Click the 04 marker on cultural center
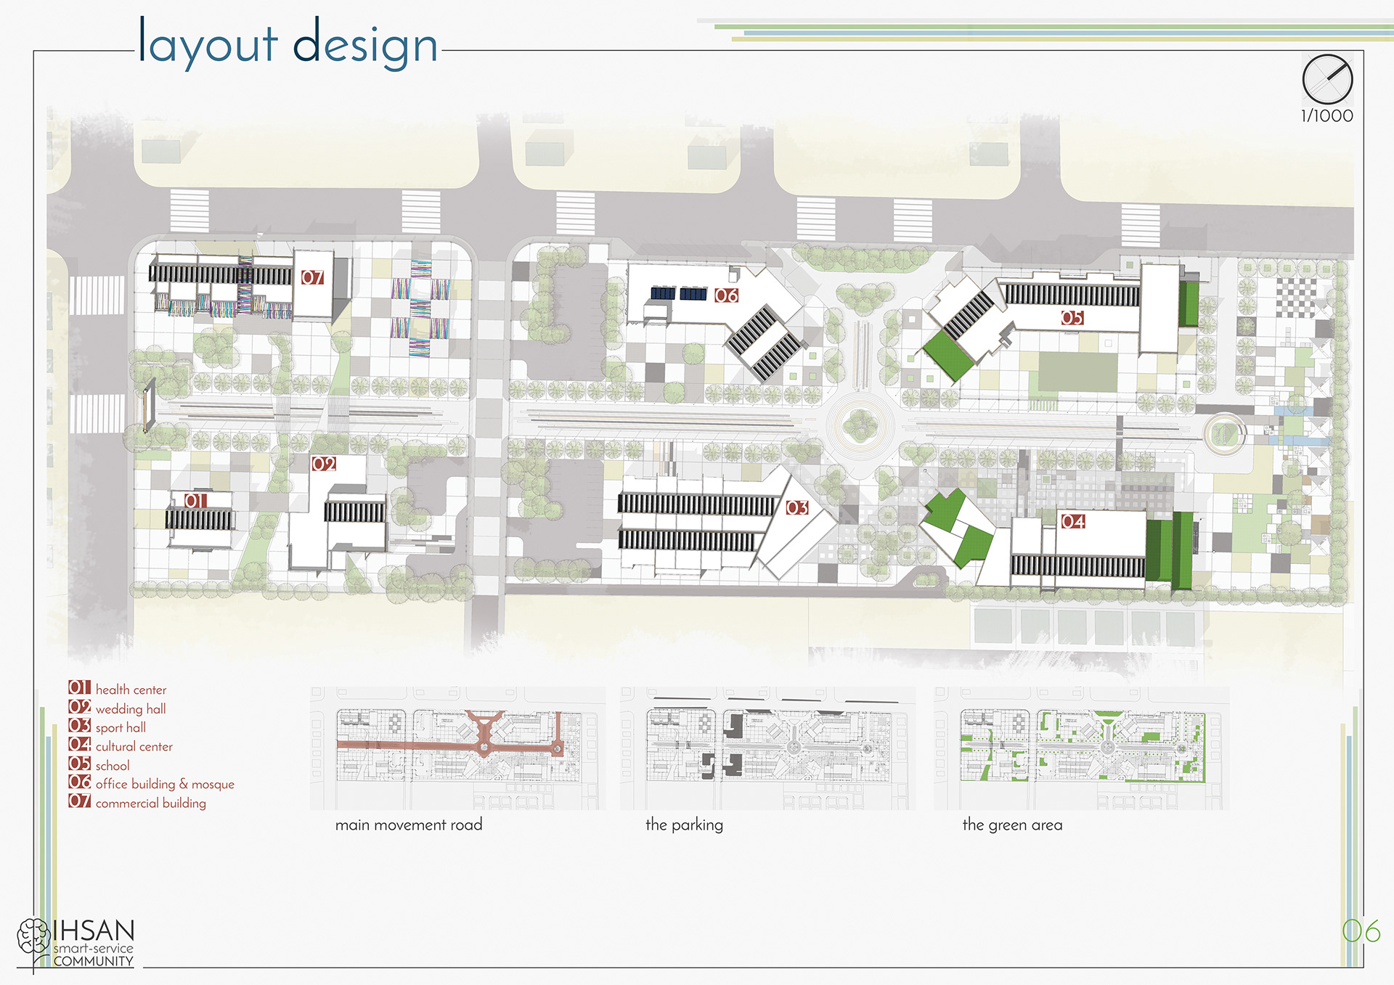The width and height of the screenshot is (1394, 985). 1072,521
